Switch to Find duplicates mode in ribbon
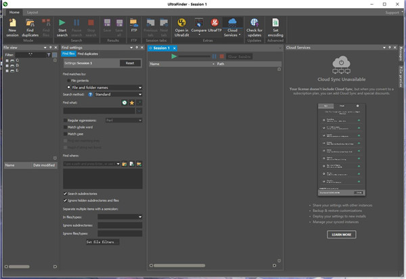Viewport: 406px width, 279px height. click(30, 28)
